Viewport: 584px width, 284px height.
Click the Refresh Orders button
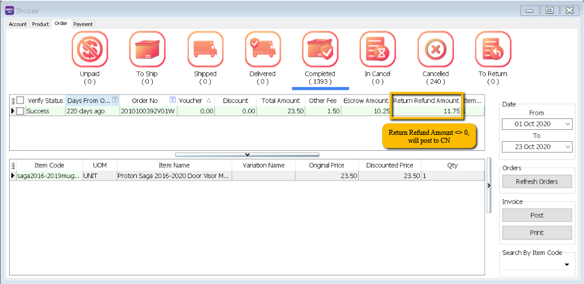pos(537,182)
